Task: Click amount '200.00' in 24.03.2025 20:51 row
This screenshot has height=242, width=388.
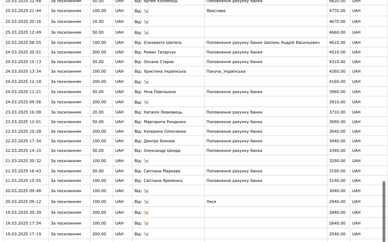Action: tap(99, 52)
